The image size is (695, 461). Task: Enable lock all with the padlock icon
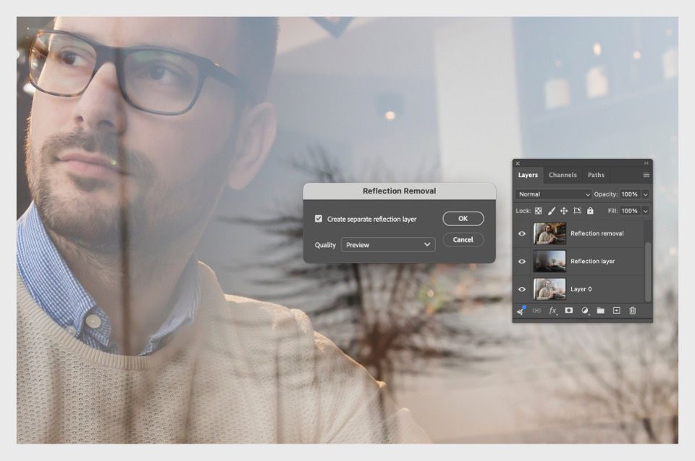[591, 211]
